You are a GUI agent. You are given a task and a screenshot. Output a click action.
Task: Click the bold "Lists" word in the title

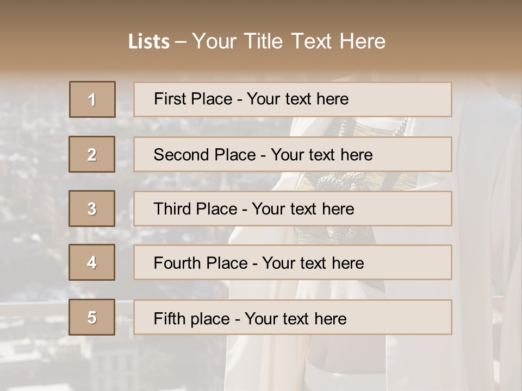(148, 41)
